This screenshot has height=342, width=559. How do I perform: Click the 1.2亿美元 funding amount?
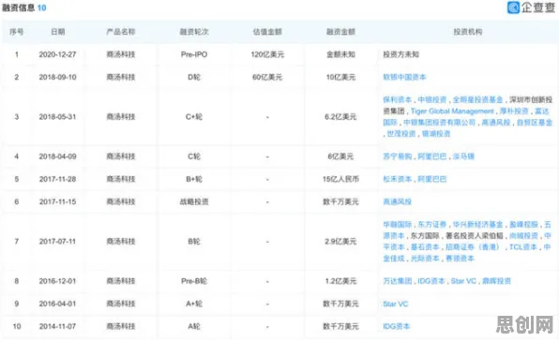(x=340, y=281)
